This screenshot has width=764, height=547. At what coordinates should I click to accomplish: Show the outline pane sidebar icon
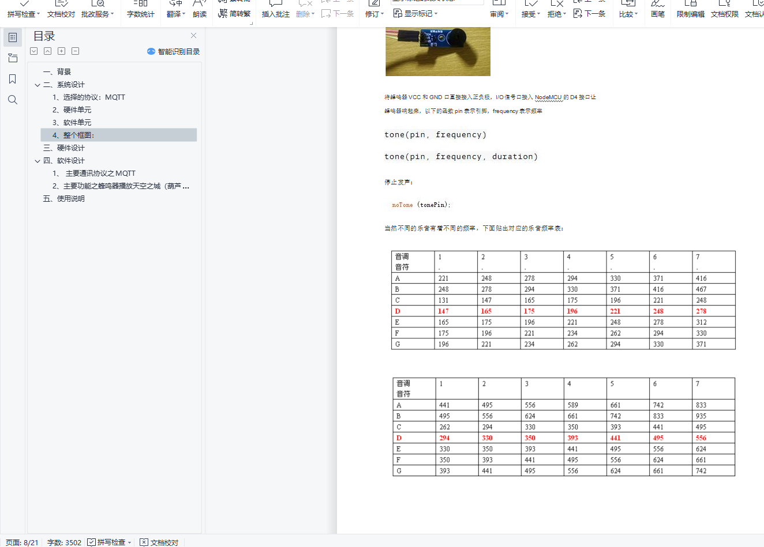13,37
